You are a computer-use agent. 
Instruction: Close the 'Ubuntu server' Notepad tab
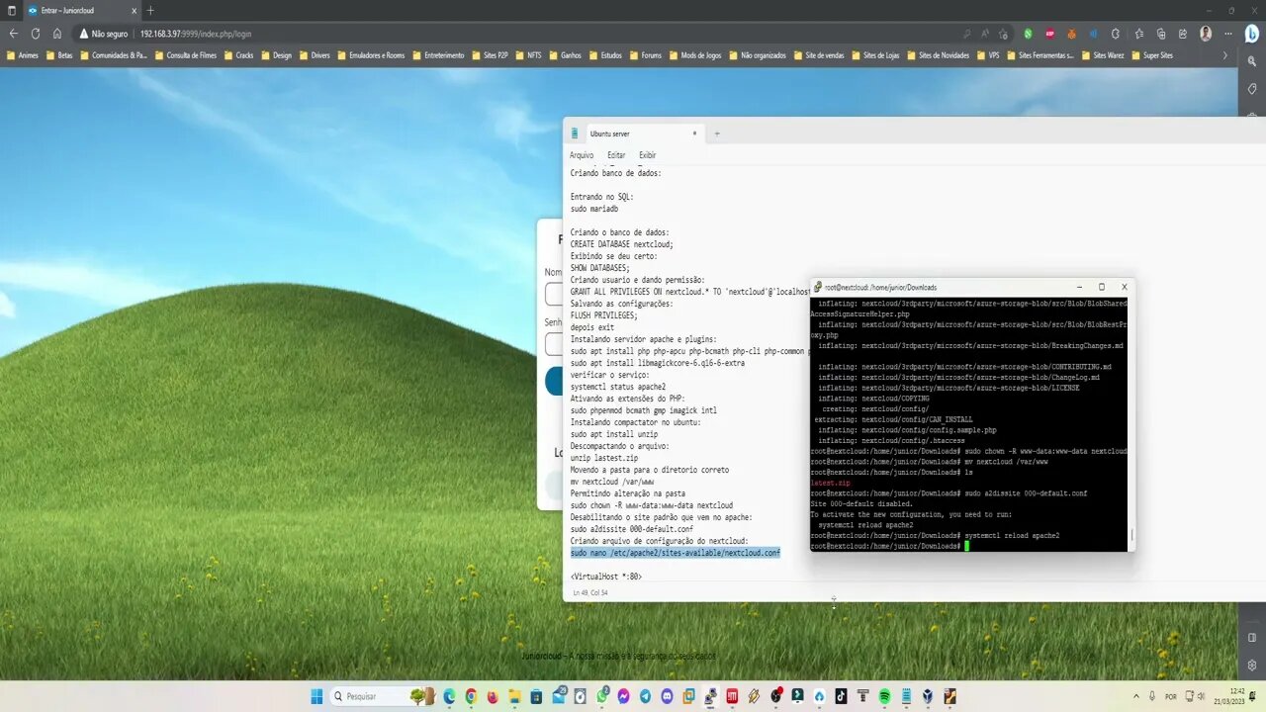(x=694, y=133)
